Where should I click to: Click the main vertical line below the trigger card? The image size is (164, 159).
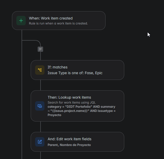22,94
